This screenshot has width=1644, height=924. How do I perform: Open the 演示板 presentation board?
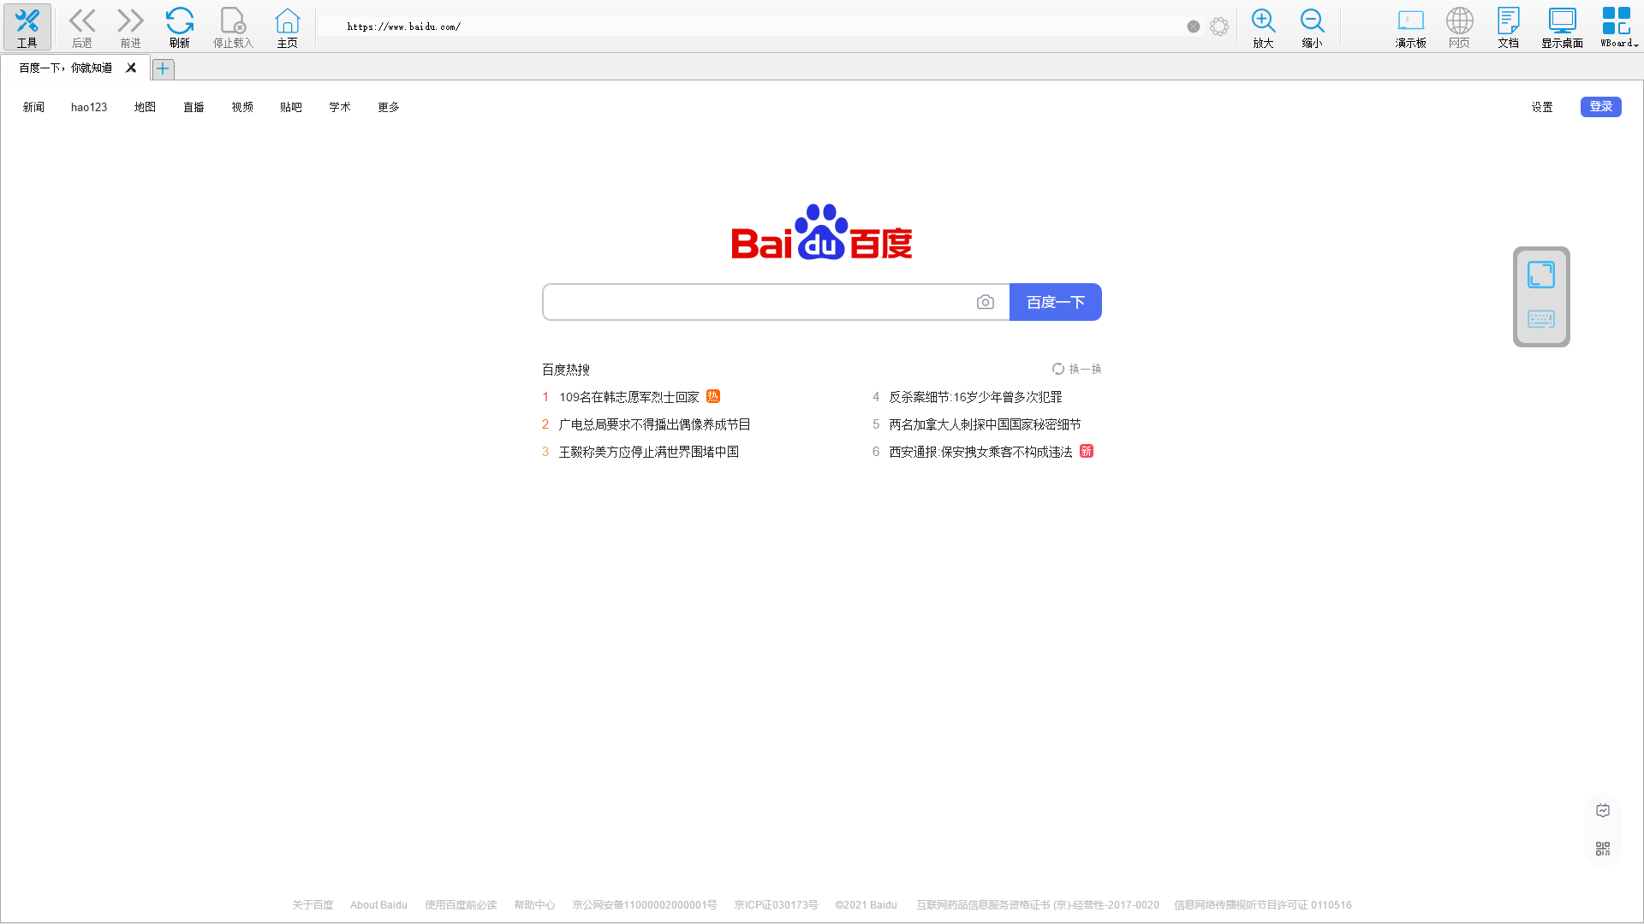(x=1410, y=27)
